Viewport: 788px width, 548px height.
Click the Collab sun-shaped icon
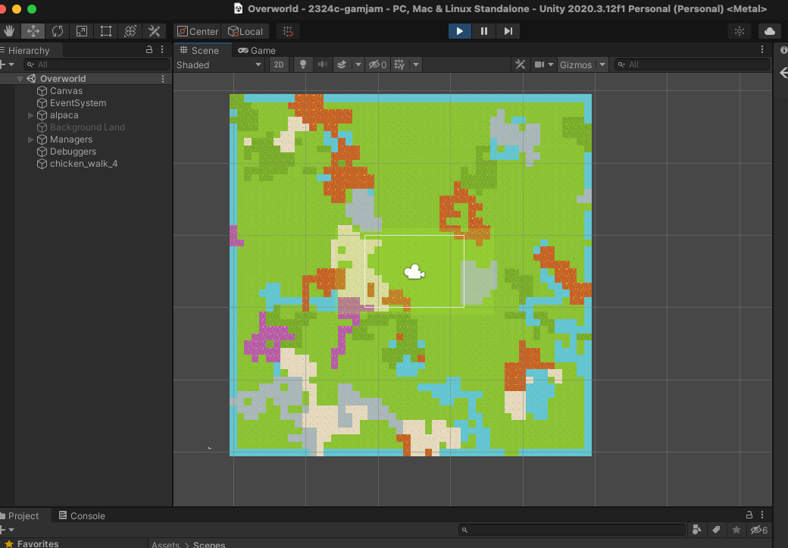click(x=740, y=31)
